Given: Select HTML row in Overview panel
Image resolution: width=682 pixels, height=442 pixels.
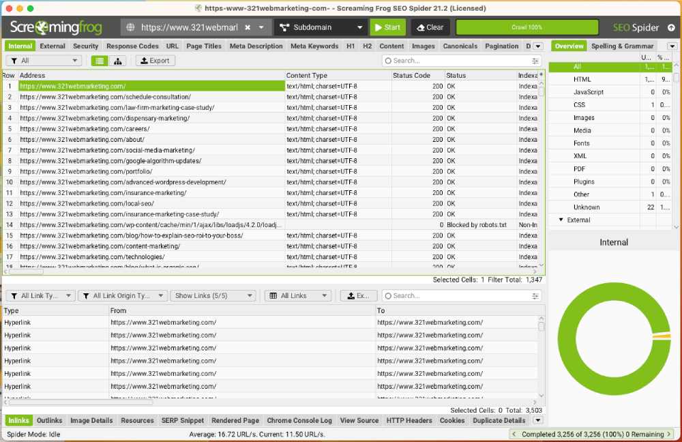Looking at the screenshot, I should 610,79.
